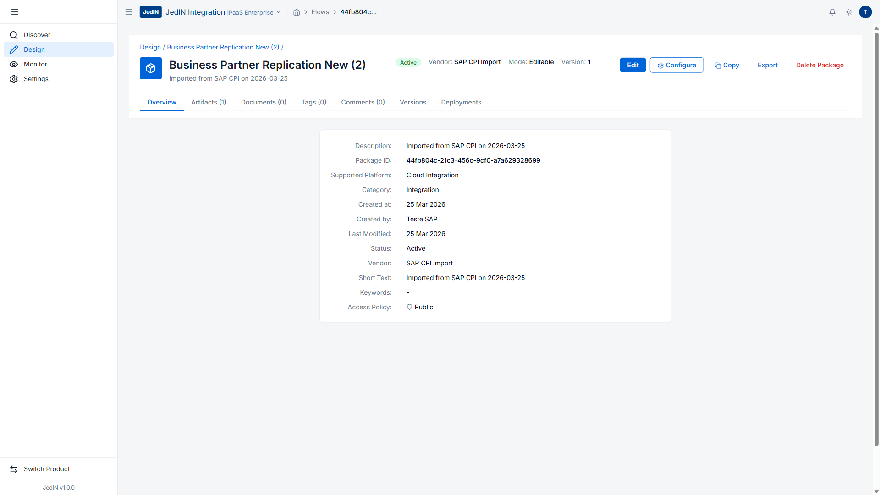Open Settings gear in sidebar
This screenshot has height=495, width=880.
[x=14, y=79]
